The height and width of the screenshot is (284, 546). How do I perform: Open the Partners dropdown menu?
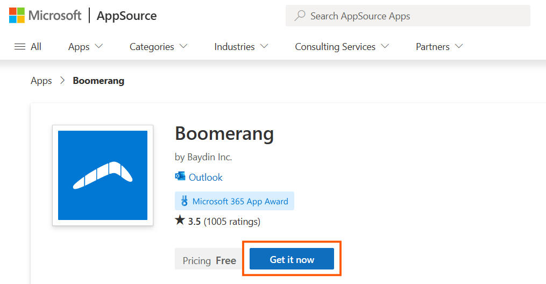pos(439,47)
